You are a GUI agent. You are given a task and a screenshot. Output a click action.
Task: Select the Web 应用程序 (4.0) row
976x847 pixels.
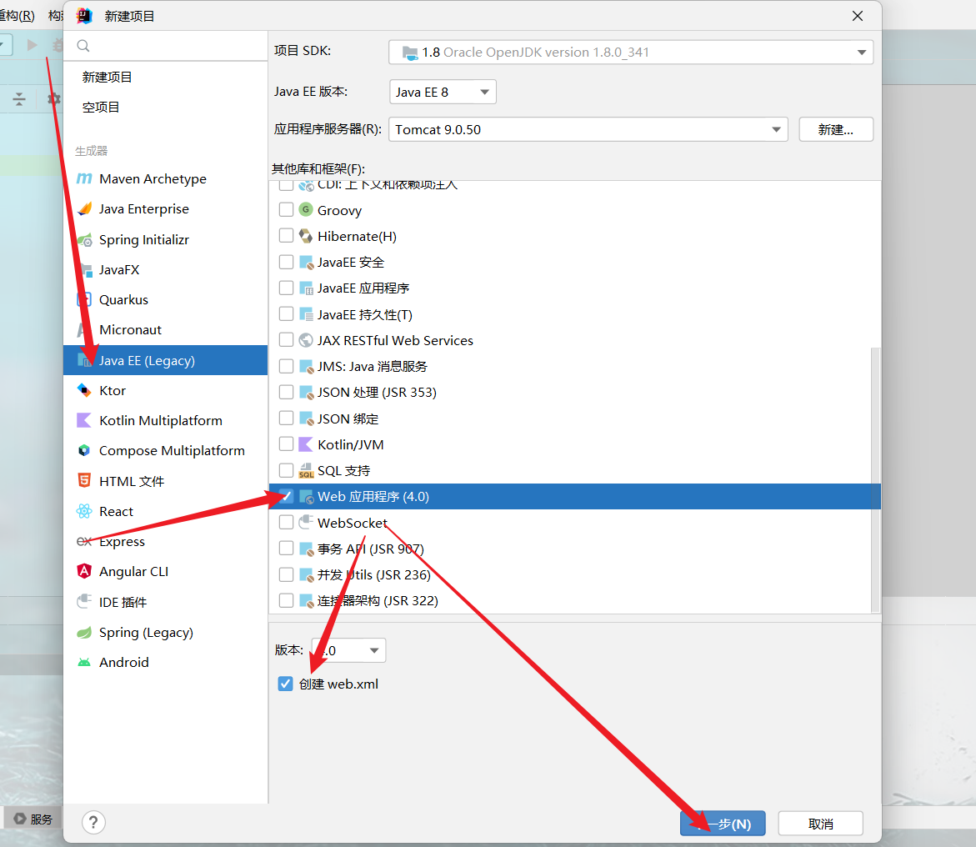tap(574, 496)
